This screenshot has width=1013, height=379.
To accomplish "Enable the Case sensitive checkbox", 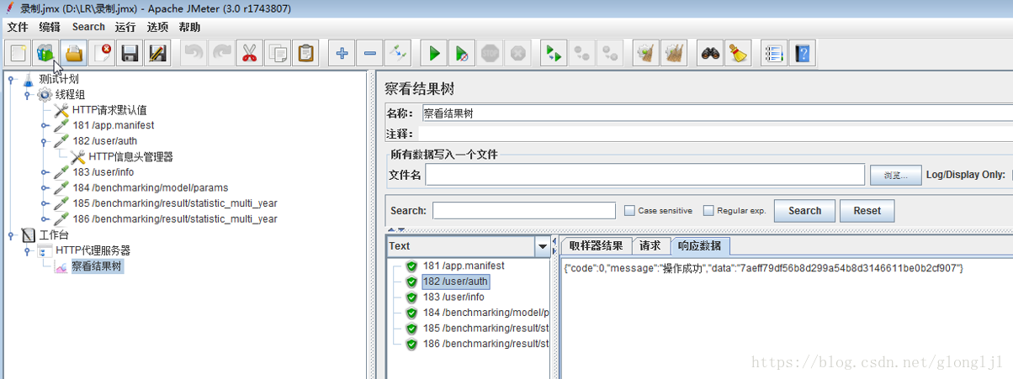I will click(629, 211).
